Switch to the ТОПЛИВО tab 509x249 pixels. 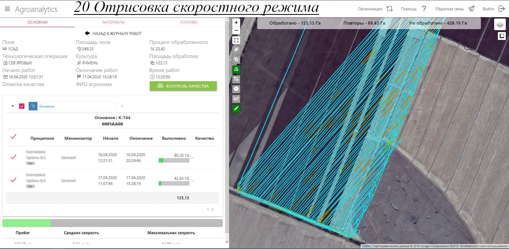[x=188, y=22]
